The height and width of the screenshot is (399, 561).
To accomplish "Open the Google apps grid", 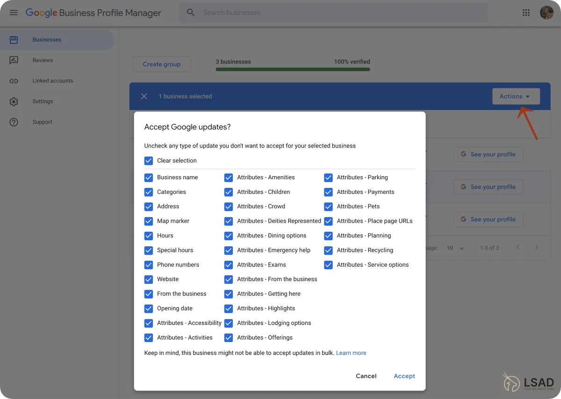I will pos(526,13).
